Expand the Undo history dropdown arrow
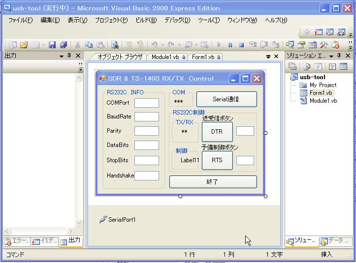 click(x=162, y=45)
